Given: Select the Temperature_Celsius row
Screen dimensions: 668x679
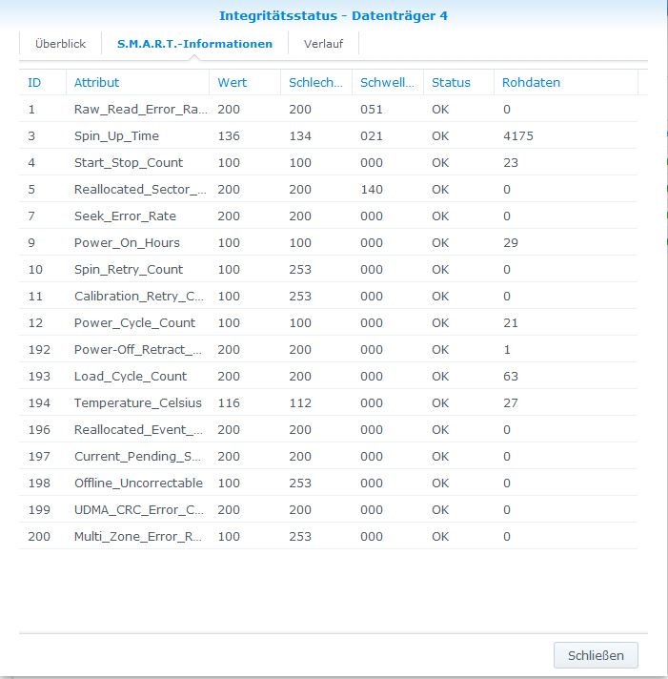Looking at the screenshot, I should pos(137,403).
